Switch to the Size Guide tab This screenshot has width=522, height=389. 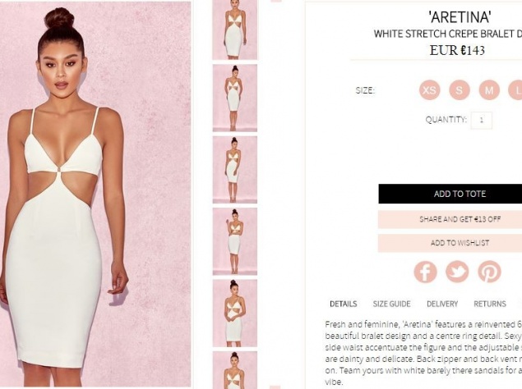click(391, 304)
